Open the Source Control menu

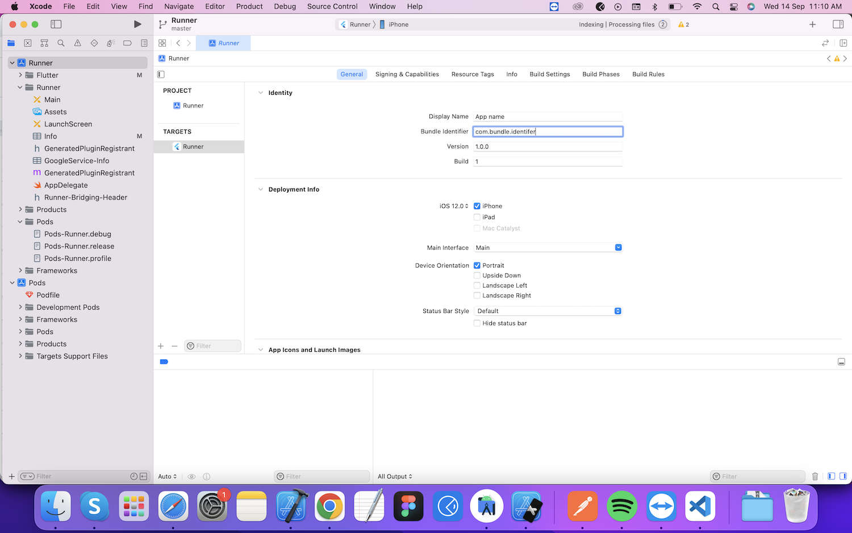pos(332,6)
